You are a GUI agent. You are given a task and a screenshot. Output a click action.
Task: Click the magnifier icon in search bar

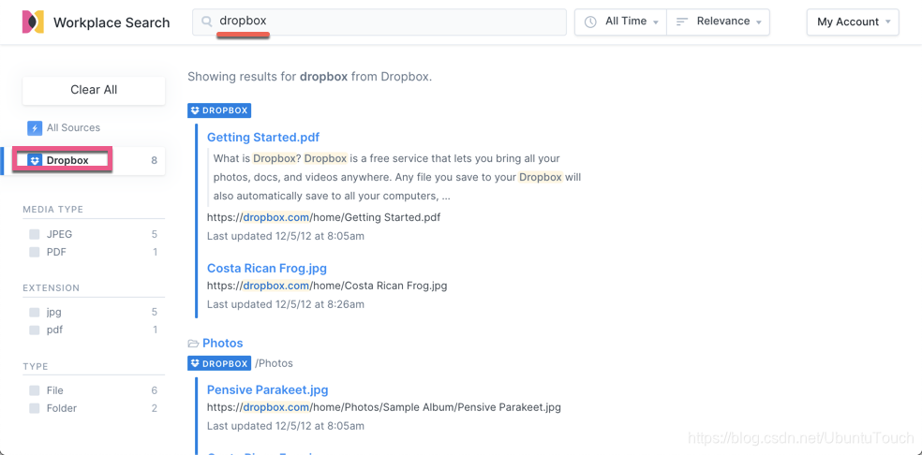point(206,22)
